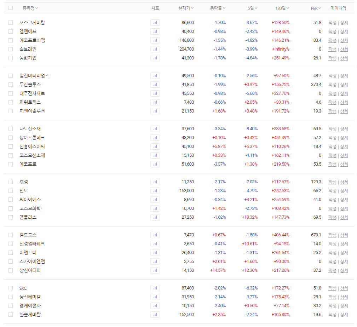The width and height of the screenshot is (357, 327).
Task: Open chart icon for 일진머티리얼즈
Action: point(155,76)
